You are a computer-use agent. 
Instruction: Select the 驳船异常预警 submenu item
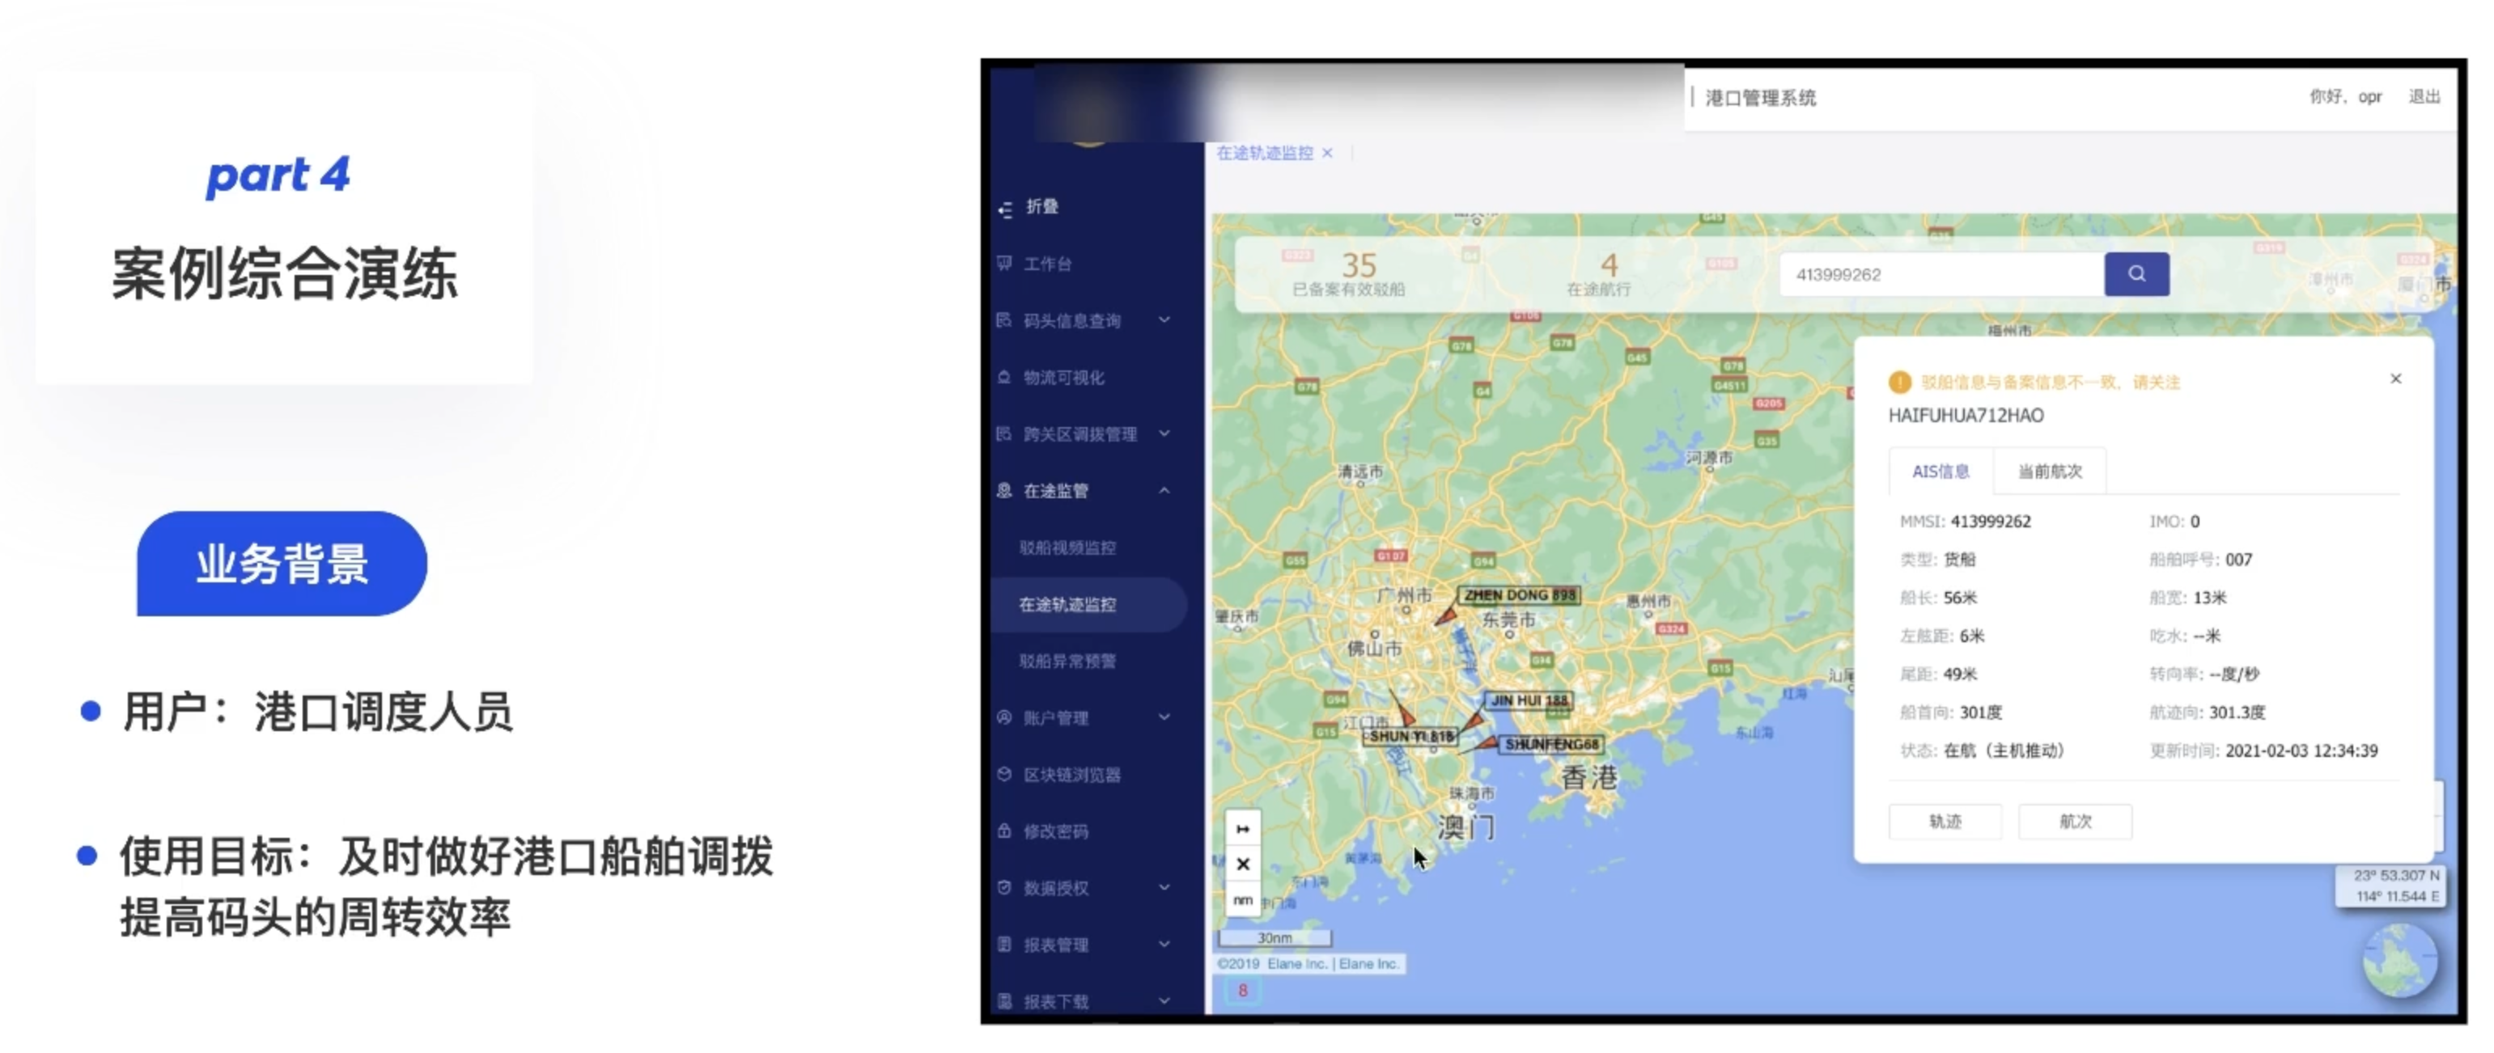pos(1067,661)
